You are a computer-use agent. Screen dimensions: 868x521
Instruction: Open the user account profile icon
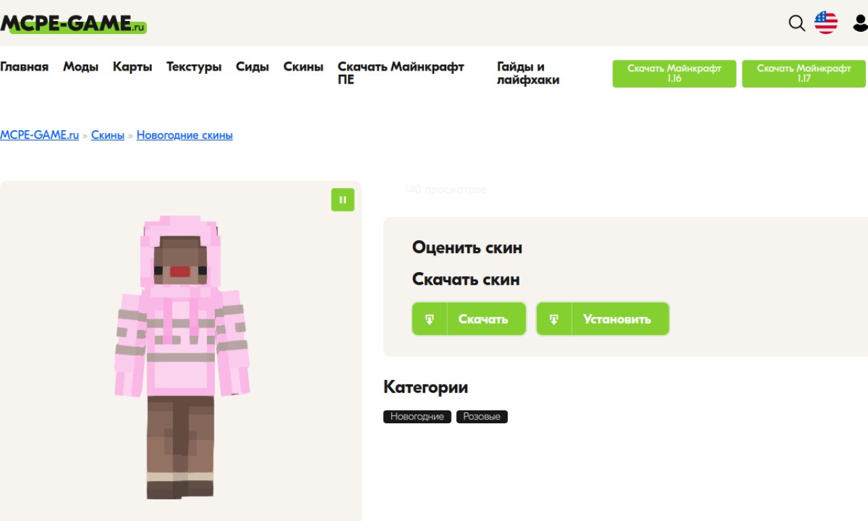click(x=860, y=23)
